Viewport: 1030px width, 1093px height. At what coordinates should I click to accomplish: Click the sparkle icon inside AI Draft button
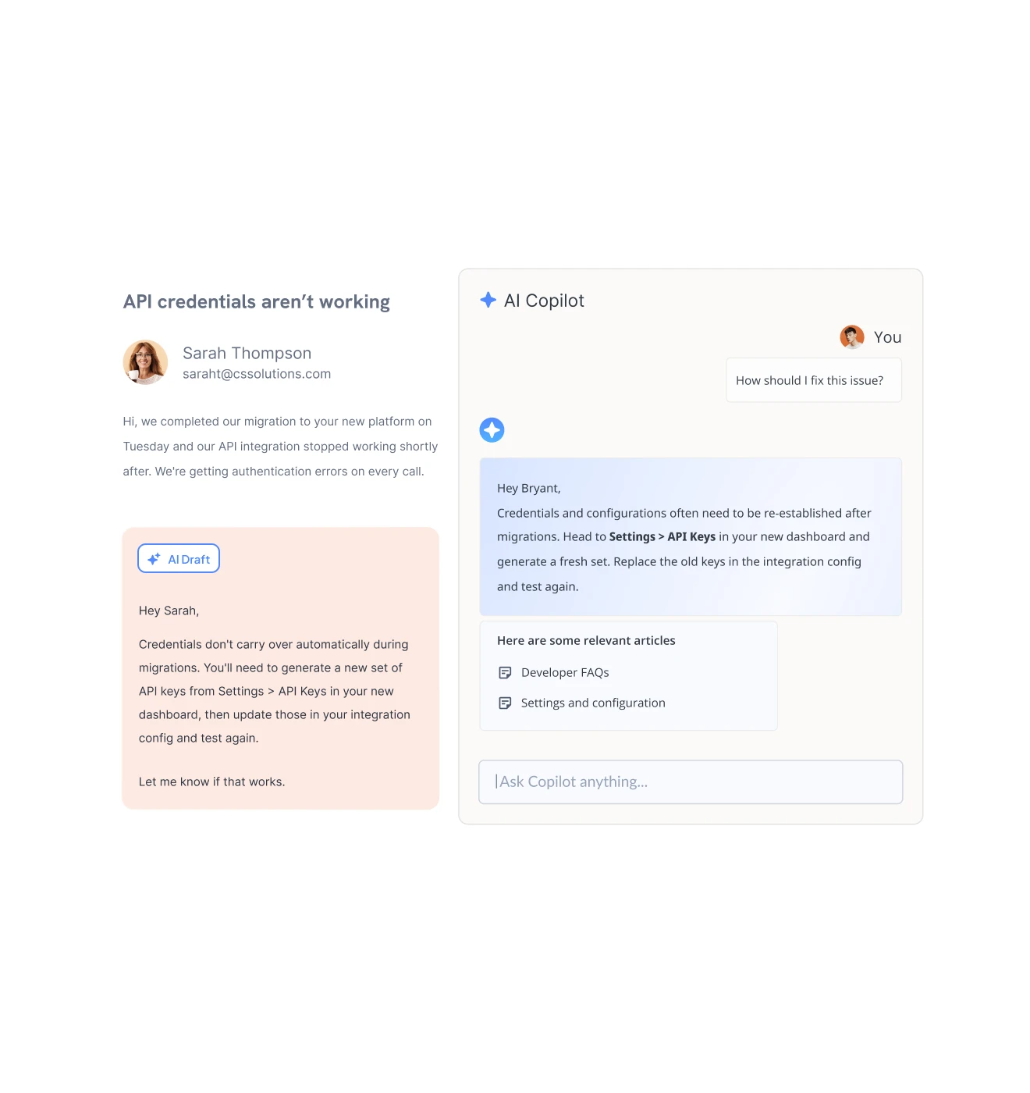pyautogui.click(x=154, y=559)
